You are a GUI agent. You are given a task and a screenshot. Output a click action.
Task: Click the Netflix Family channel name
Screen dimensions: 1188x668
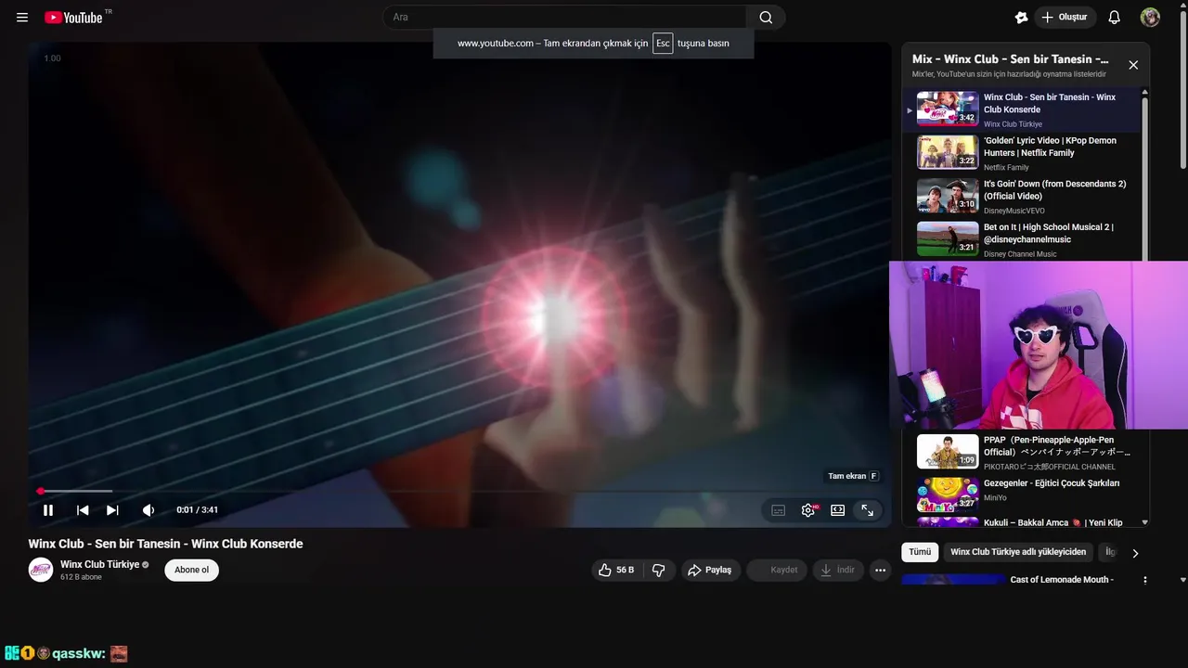[x=1006, y=168]
